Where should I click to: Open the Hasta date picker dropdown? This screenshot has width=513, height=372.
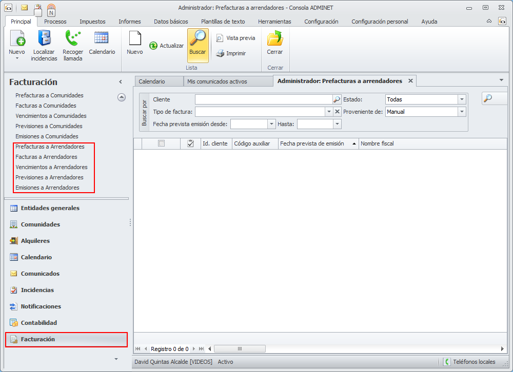338,124
